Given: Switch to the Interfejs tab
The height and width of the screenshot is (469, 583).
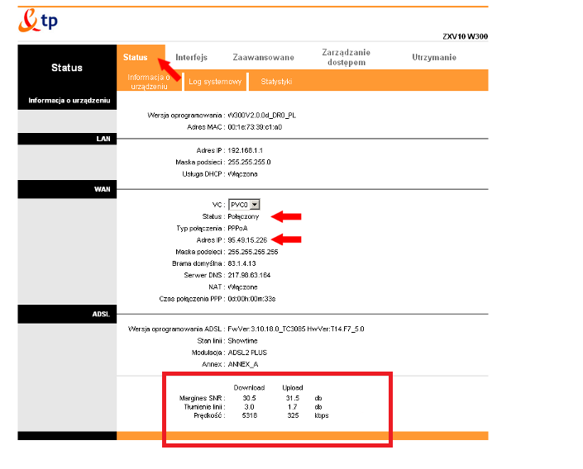Looking at the screenshot, I should (192, 57).
